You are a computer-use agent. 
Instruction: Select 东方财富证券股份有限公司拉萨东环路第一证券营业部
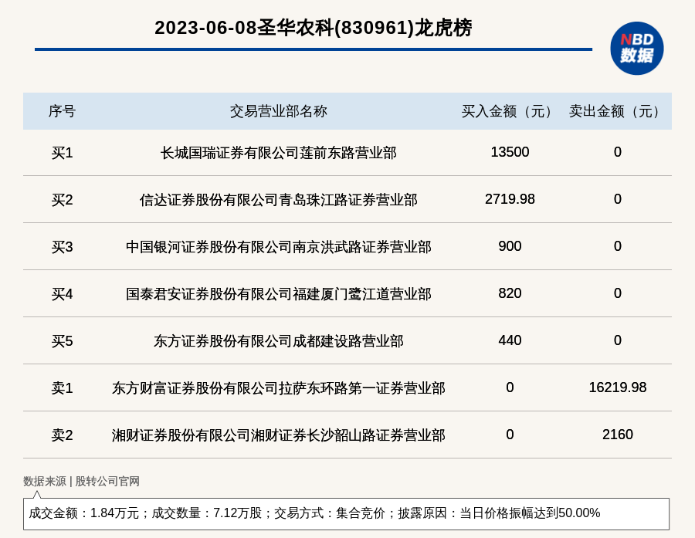[x=278, y=388]
